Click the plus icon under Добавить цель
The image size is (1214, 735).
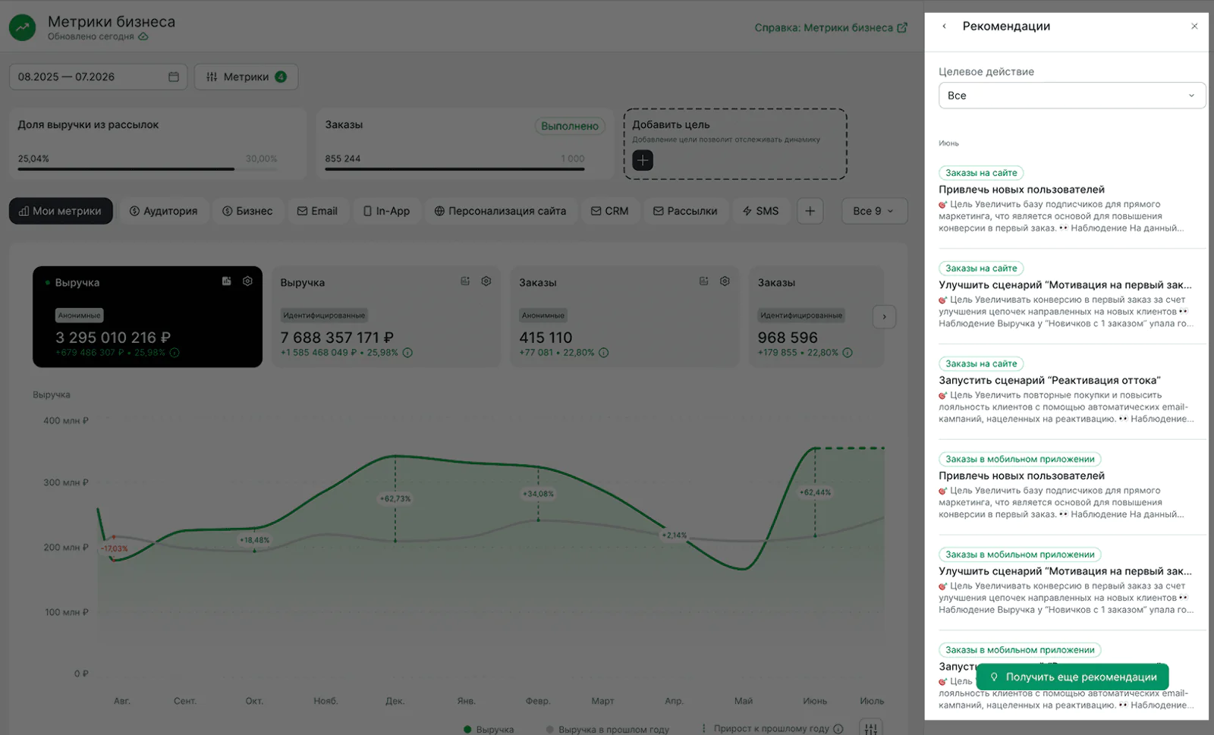point(643,160)
